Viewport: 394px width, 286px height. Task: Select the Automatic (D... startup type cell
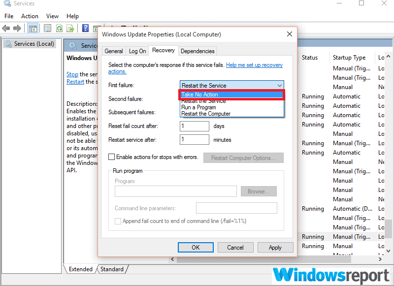click(353, 209)
